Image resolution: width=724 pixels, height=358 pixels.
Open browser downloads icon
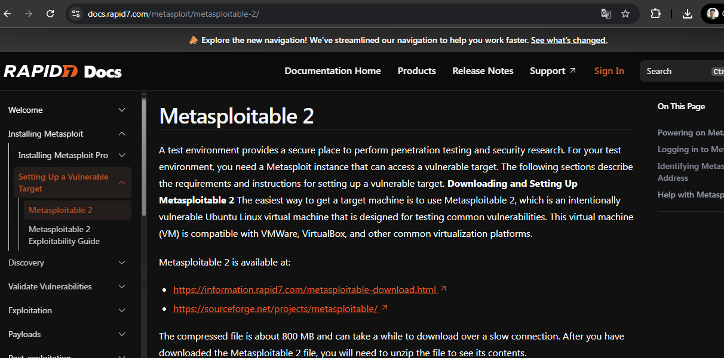coord(688,14)
